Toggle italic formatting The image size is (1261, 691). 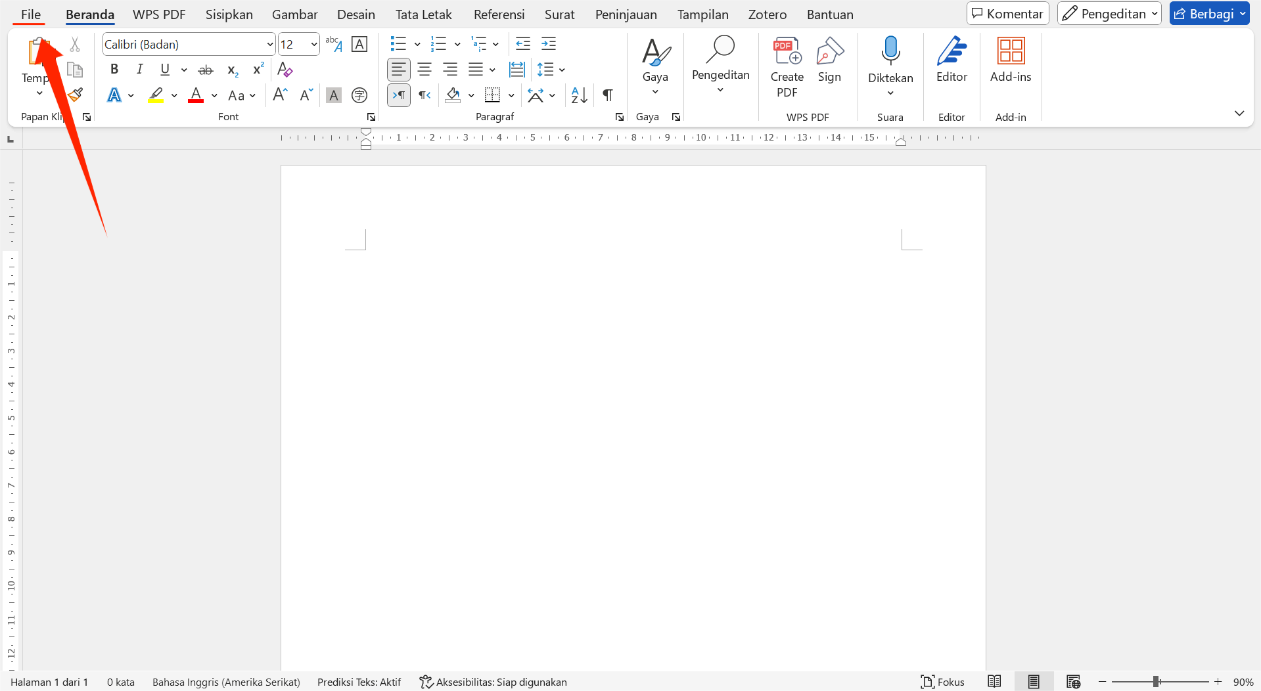point(139,69)
